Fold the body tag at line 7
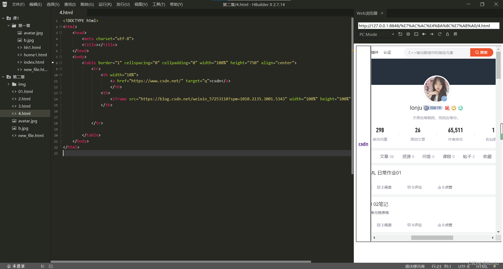503x269 pixels. 61,57
